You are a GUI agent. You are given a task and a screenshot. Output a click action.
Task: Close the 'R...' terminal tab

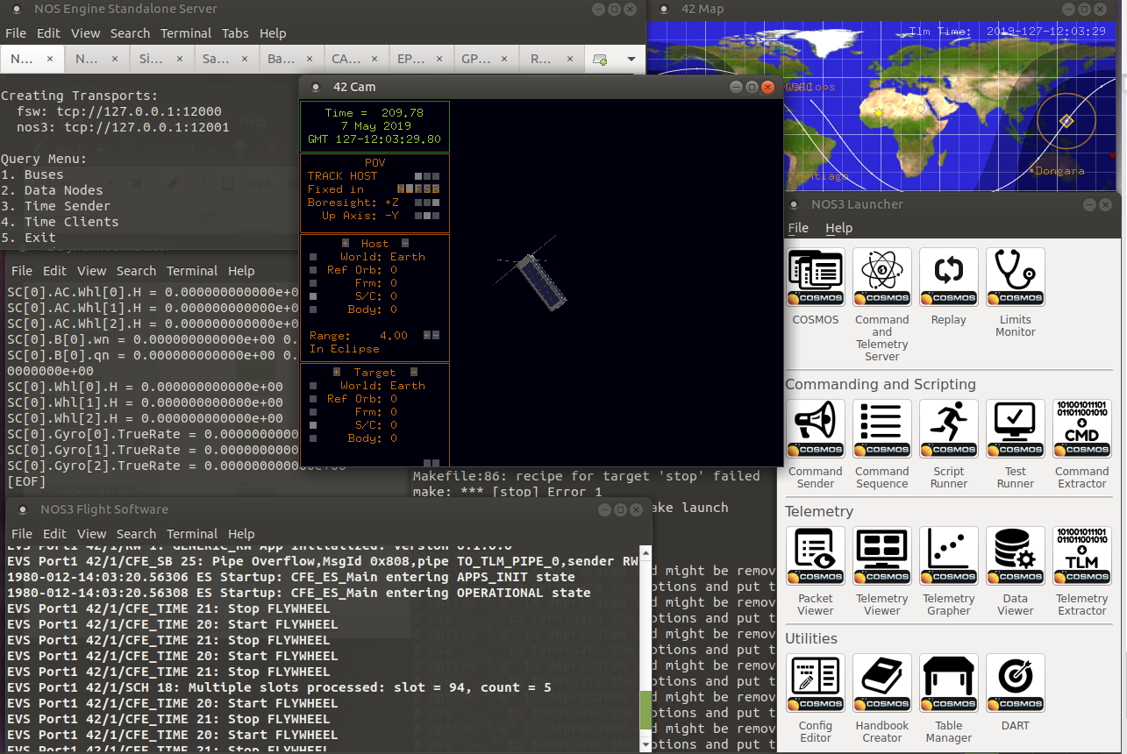tap(568, 59)
